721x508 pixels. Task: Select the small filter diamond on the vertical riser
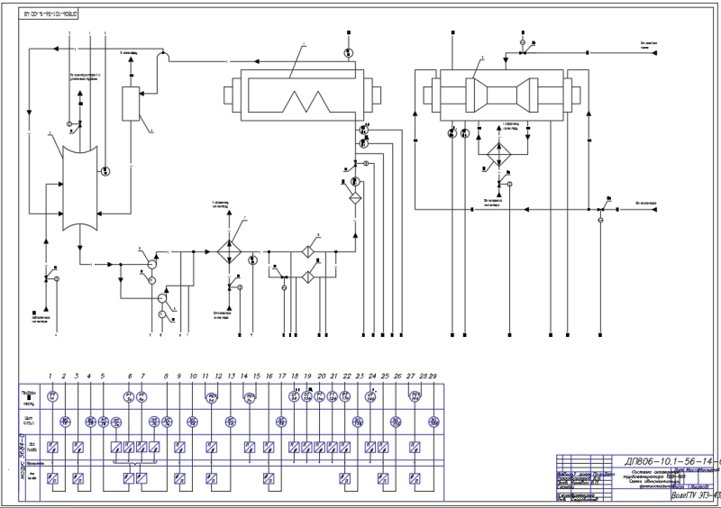pyautogui.click(x=355, y=198)
